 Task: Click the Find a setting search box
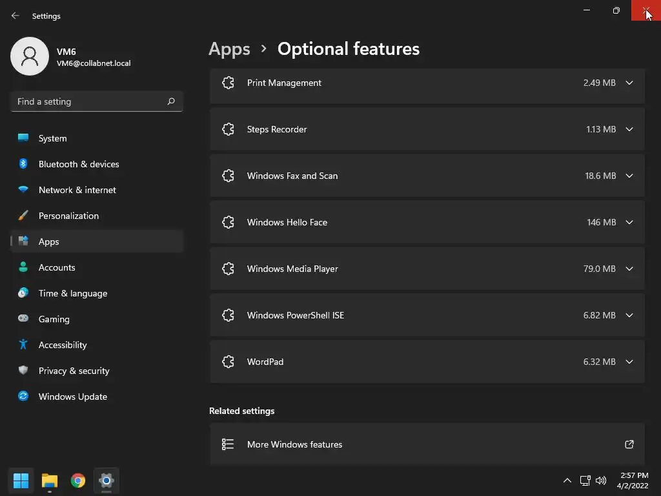coord(87,101)
